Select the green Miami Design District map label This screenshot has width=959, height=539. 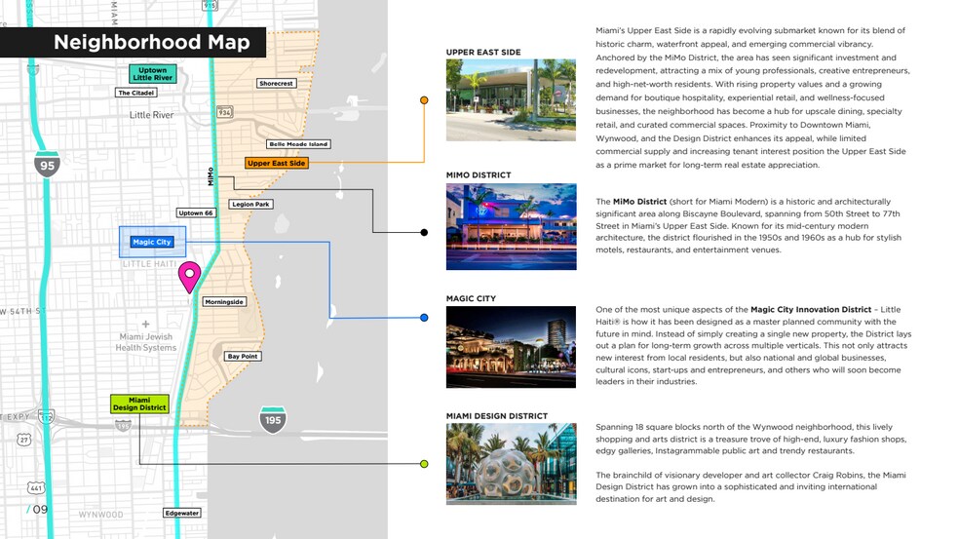coord(139,404)
